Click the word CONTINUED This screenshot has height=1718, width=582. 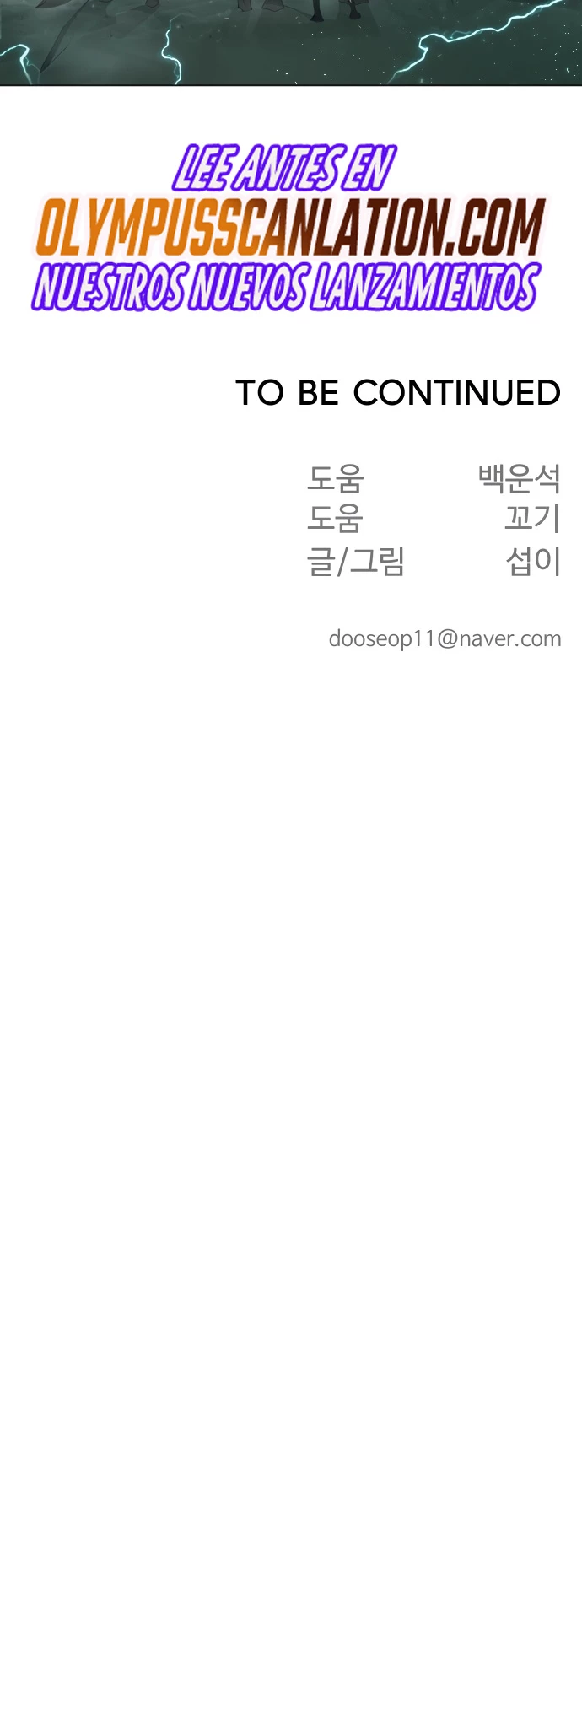click(x=457, y=393)
